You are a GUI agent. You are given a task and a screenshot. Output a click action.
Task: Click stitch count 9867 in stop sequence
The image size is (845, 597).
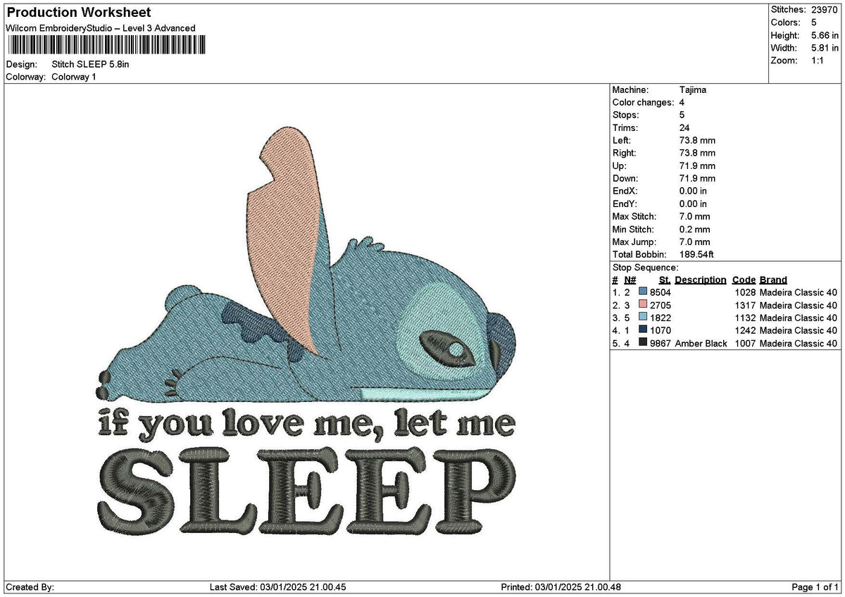pos(661,344)
